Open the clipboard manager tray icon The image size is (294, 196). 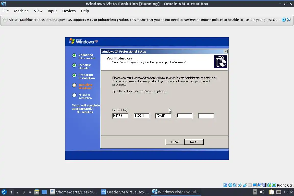pyautogui.click(x=272, y=192)
